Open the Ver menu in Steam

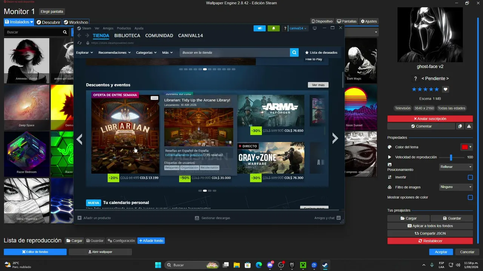point(97,28)
